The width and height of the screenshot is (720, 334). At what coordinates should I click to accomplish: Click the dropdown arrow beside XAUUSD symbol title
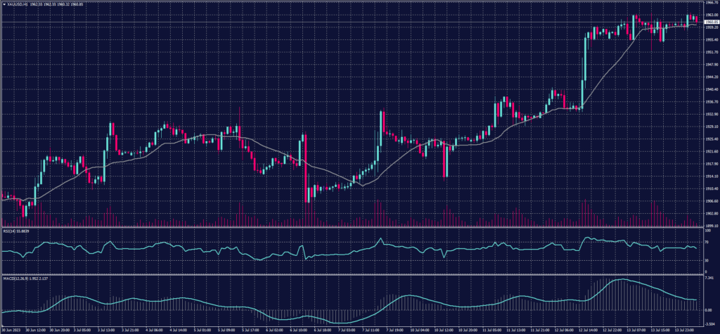[x=4, y=4]
